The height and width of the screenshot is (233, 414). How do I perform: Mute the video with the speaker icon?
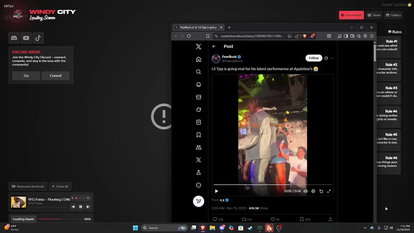point(305,191)
